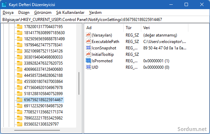Viewport: 210px width, 134px height.
Task: Sort values by the Veri column header
Action: (165, 28)
